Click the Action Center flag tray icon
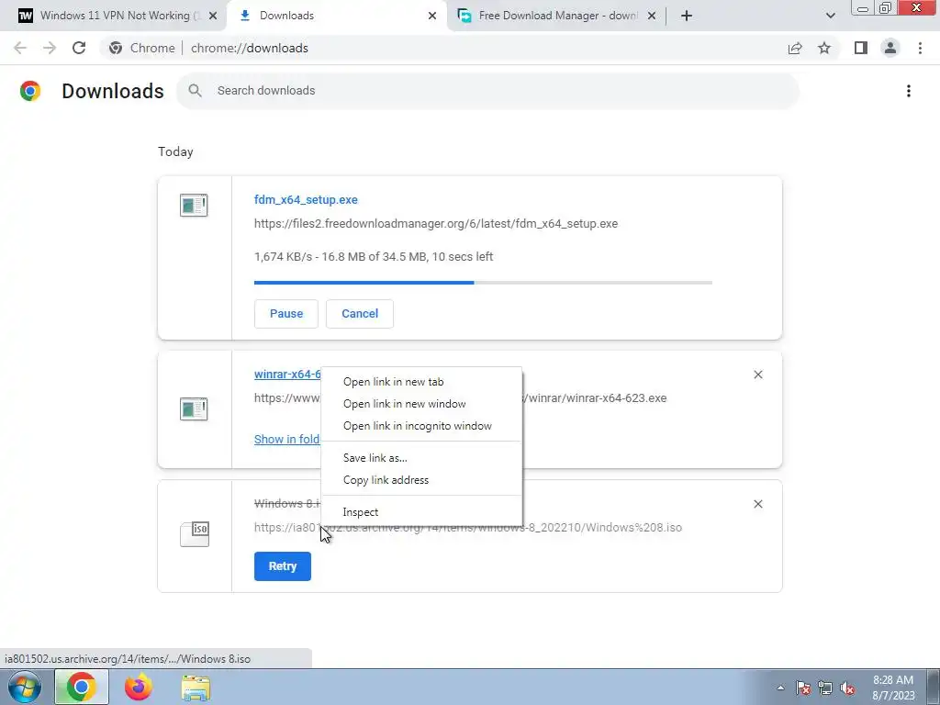 [803, 688]
